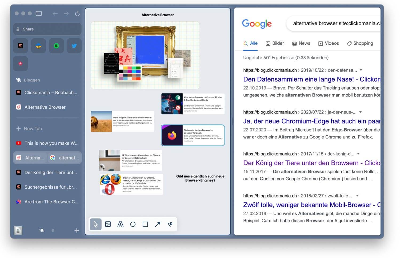Viewport: 400px width, 258px height.
Task: Select the lion article card on easel
Action: pos(122,121)
